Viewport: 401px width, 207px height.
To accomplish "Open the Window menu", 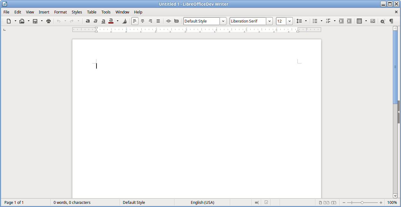I will (122, 12).
